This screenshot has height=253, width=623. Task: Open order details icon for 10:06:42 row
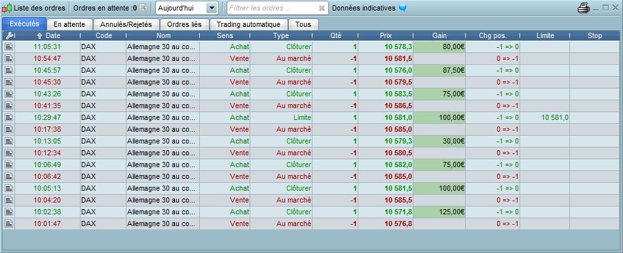9,176
